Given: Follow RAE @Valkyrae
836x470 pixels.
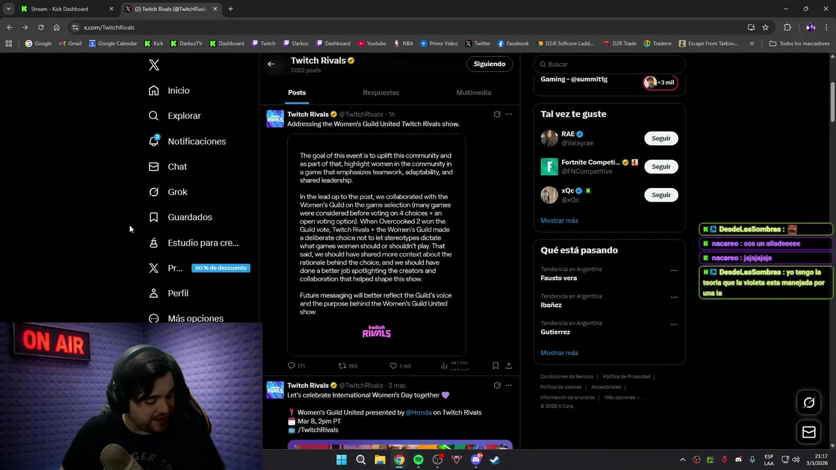Looking at the screenshot, I should click(x=661, y=138).
